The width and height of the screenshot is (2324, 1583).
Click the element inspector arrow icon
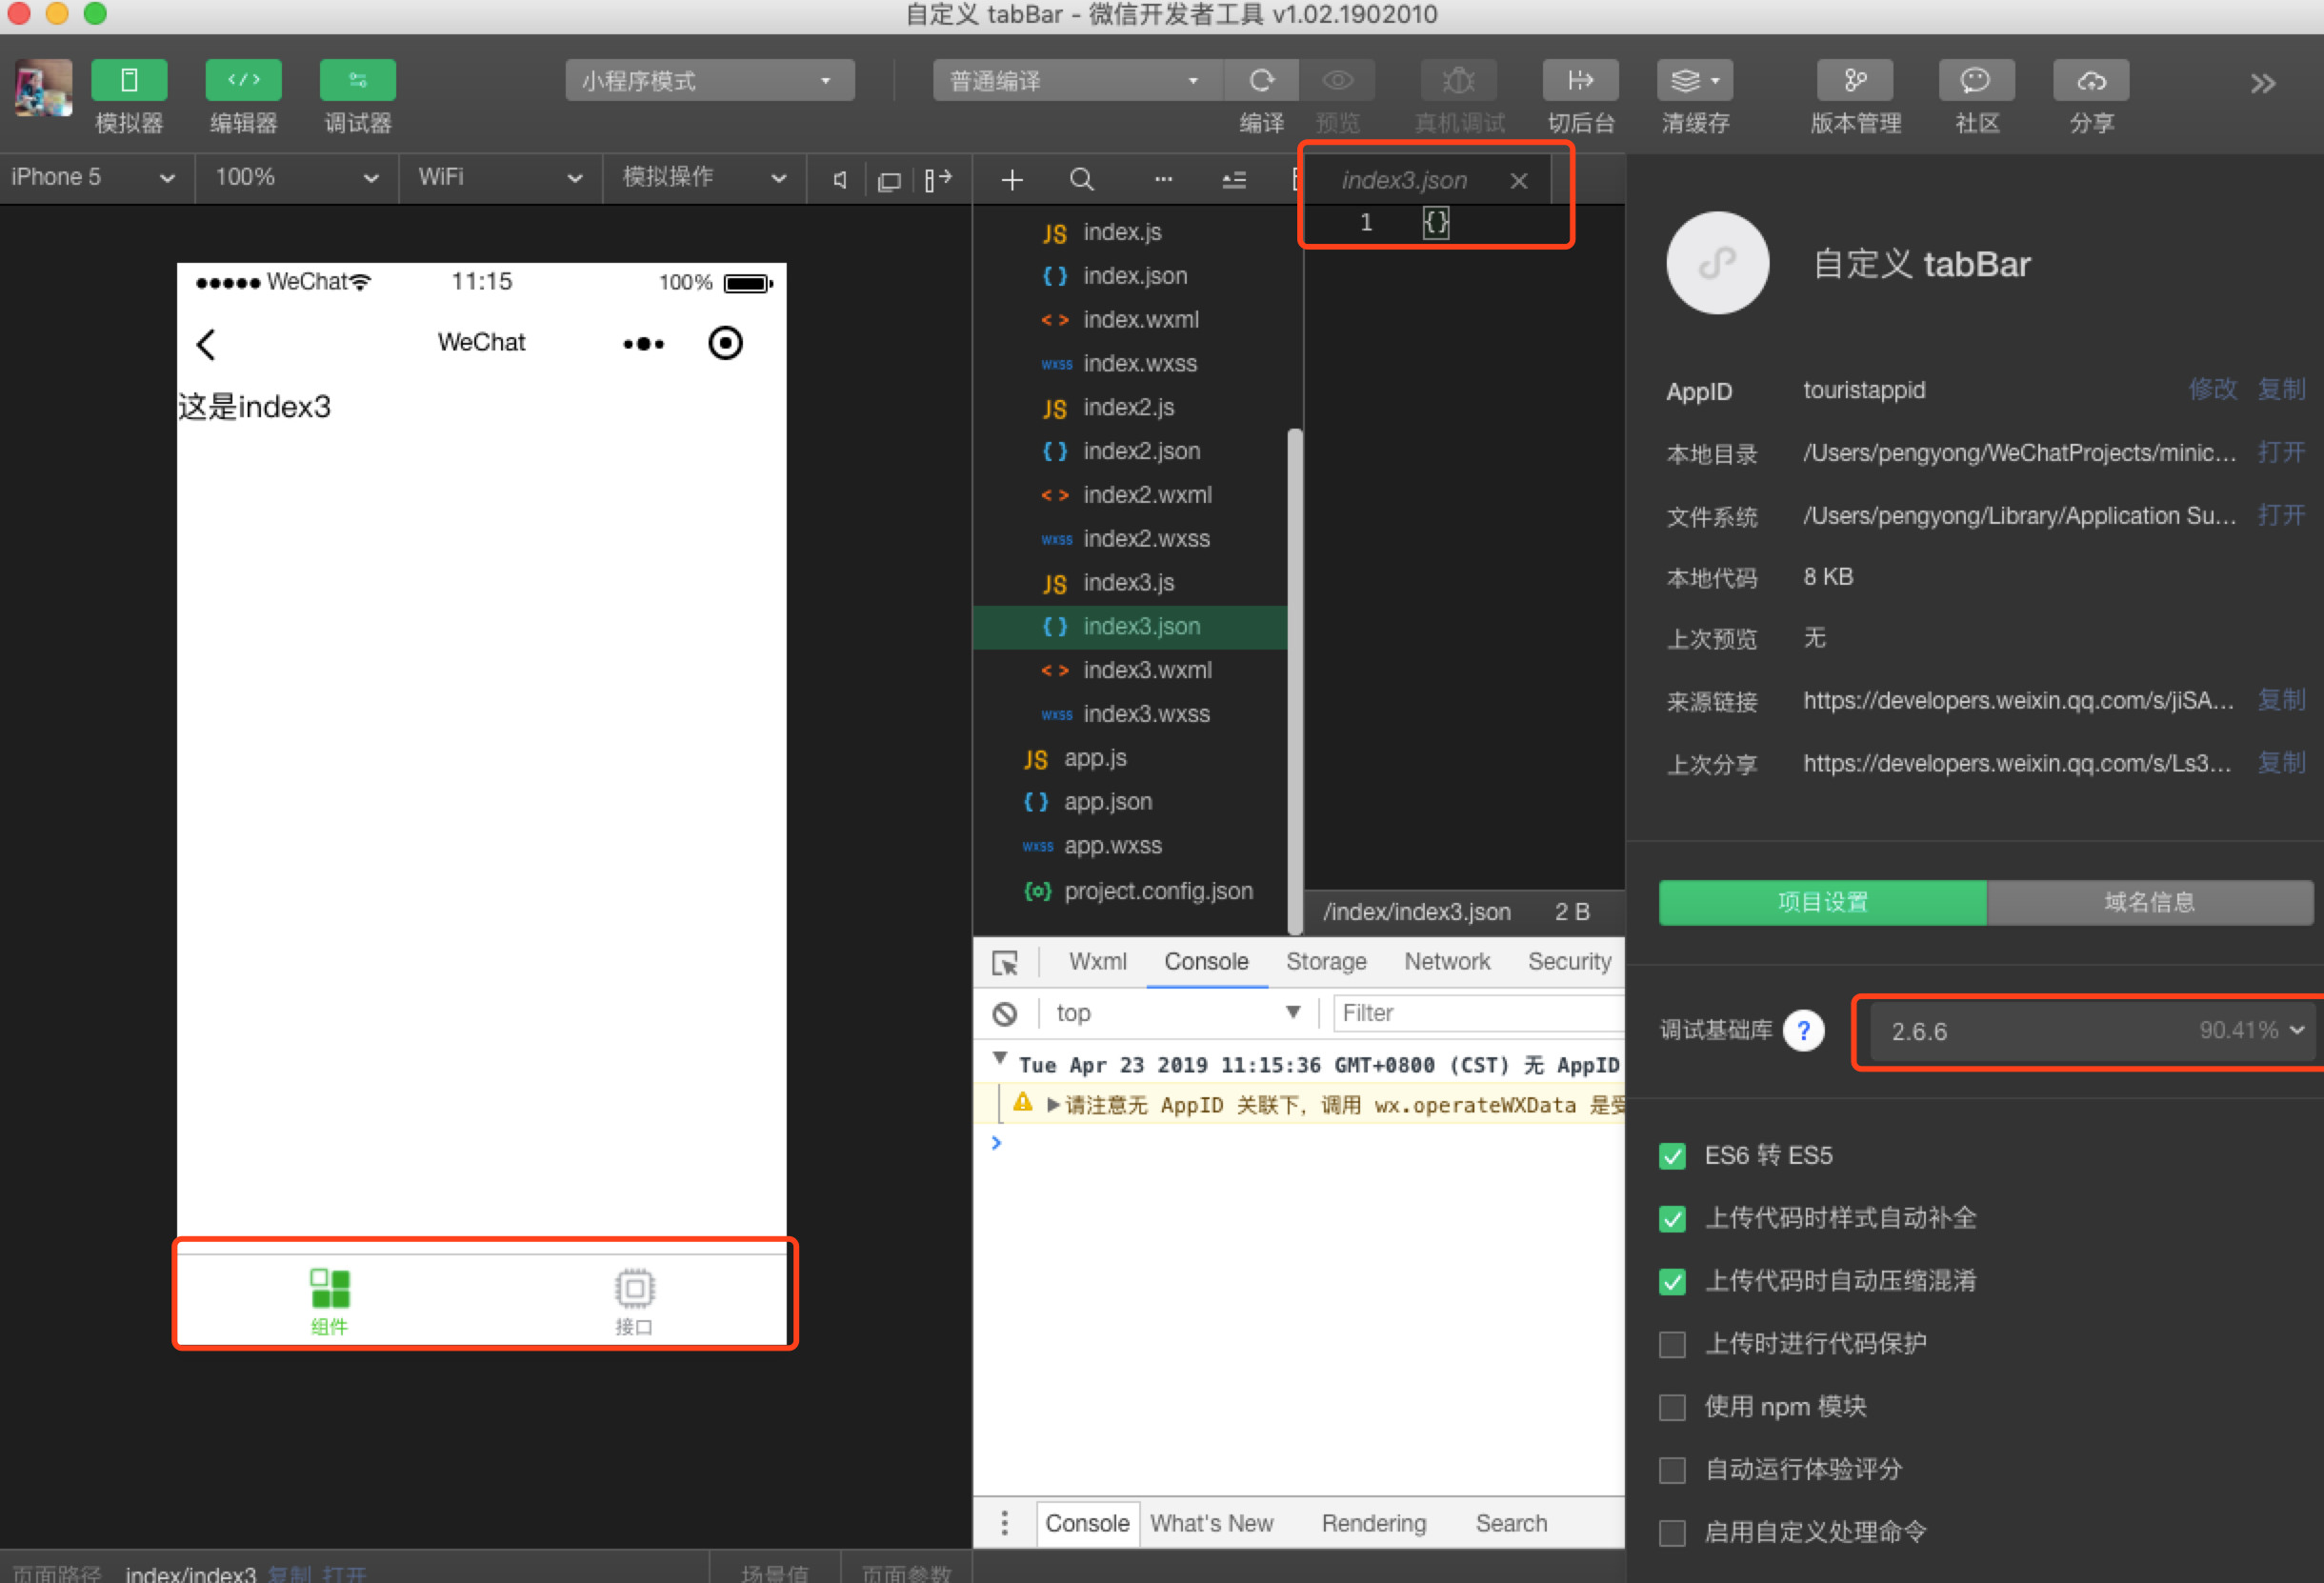pos(1005,962)
